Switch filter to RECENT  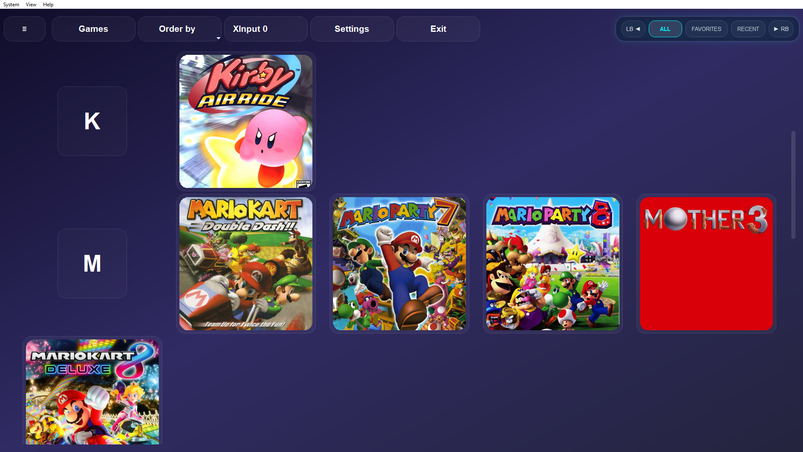(748, 29)
